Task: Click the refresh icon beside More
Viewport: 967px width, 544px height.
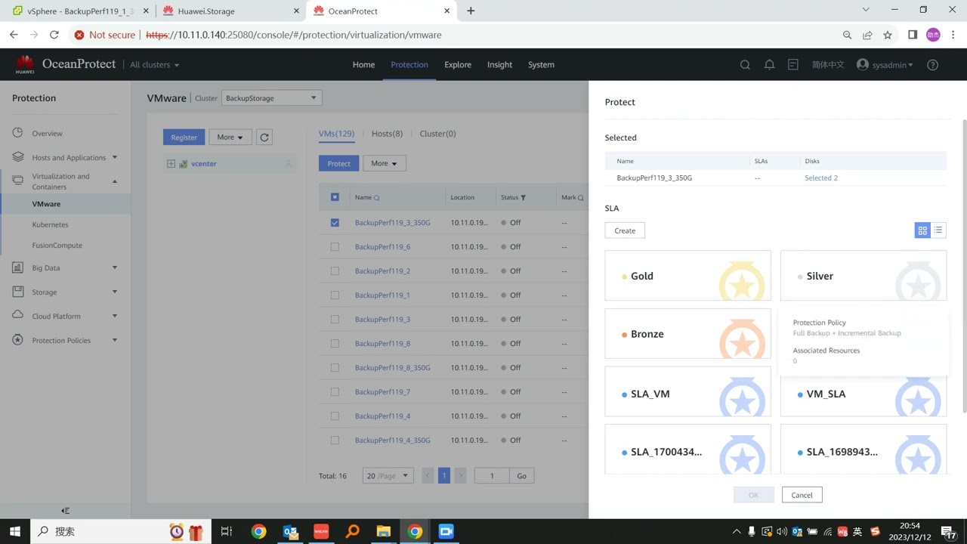Action: (264, 138)
